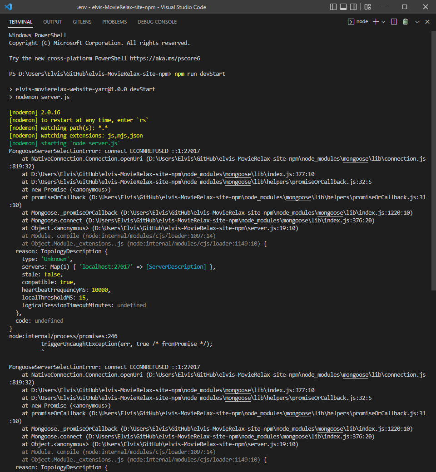The width and height of the screenshot is (436, 472).
Task: Toggle the primary side bar layout icon
Action: coord(333,7)
